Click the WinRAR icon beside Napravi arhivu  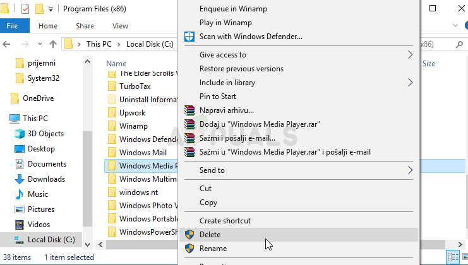[189, 110]
